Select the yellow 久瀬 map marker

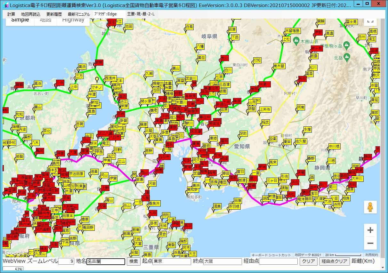(149, 74)
